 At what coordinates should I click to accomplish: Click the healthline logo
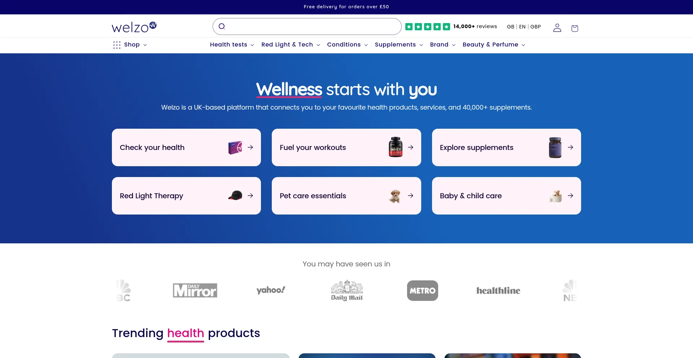[498, 291]
